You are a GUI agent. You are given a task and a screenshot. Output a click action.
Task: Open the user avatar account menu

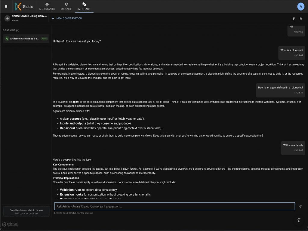click(x=300, y=6)
